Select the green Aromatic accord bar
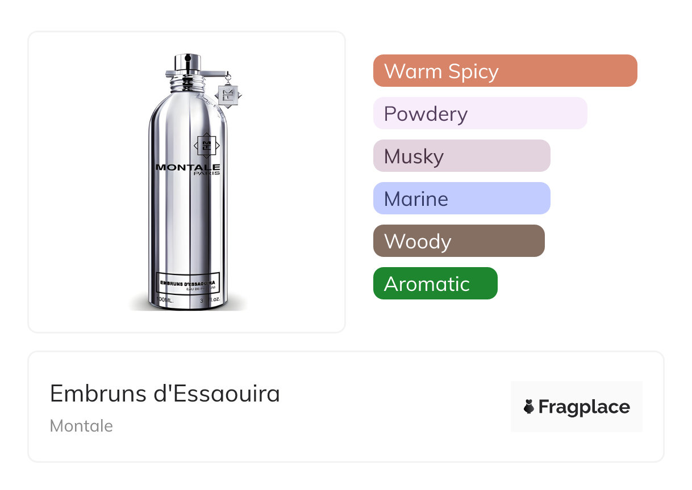The width and height of the screenshot is (692, 490). 435,284
